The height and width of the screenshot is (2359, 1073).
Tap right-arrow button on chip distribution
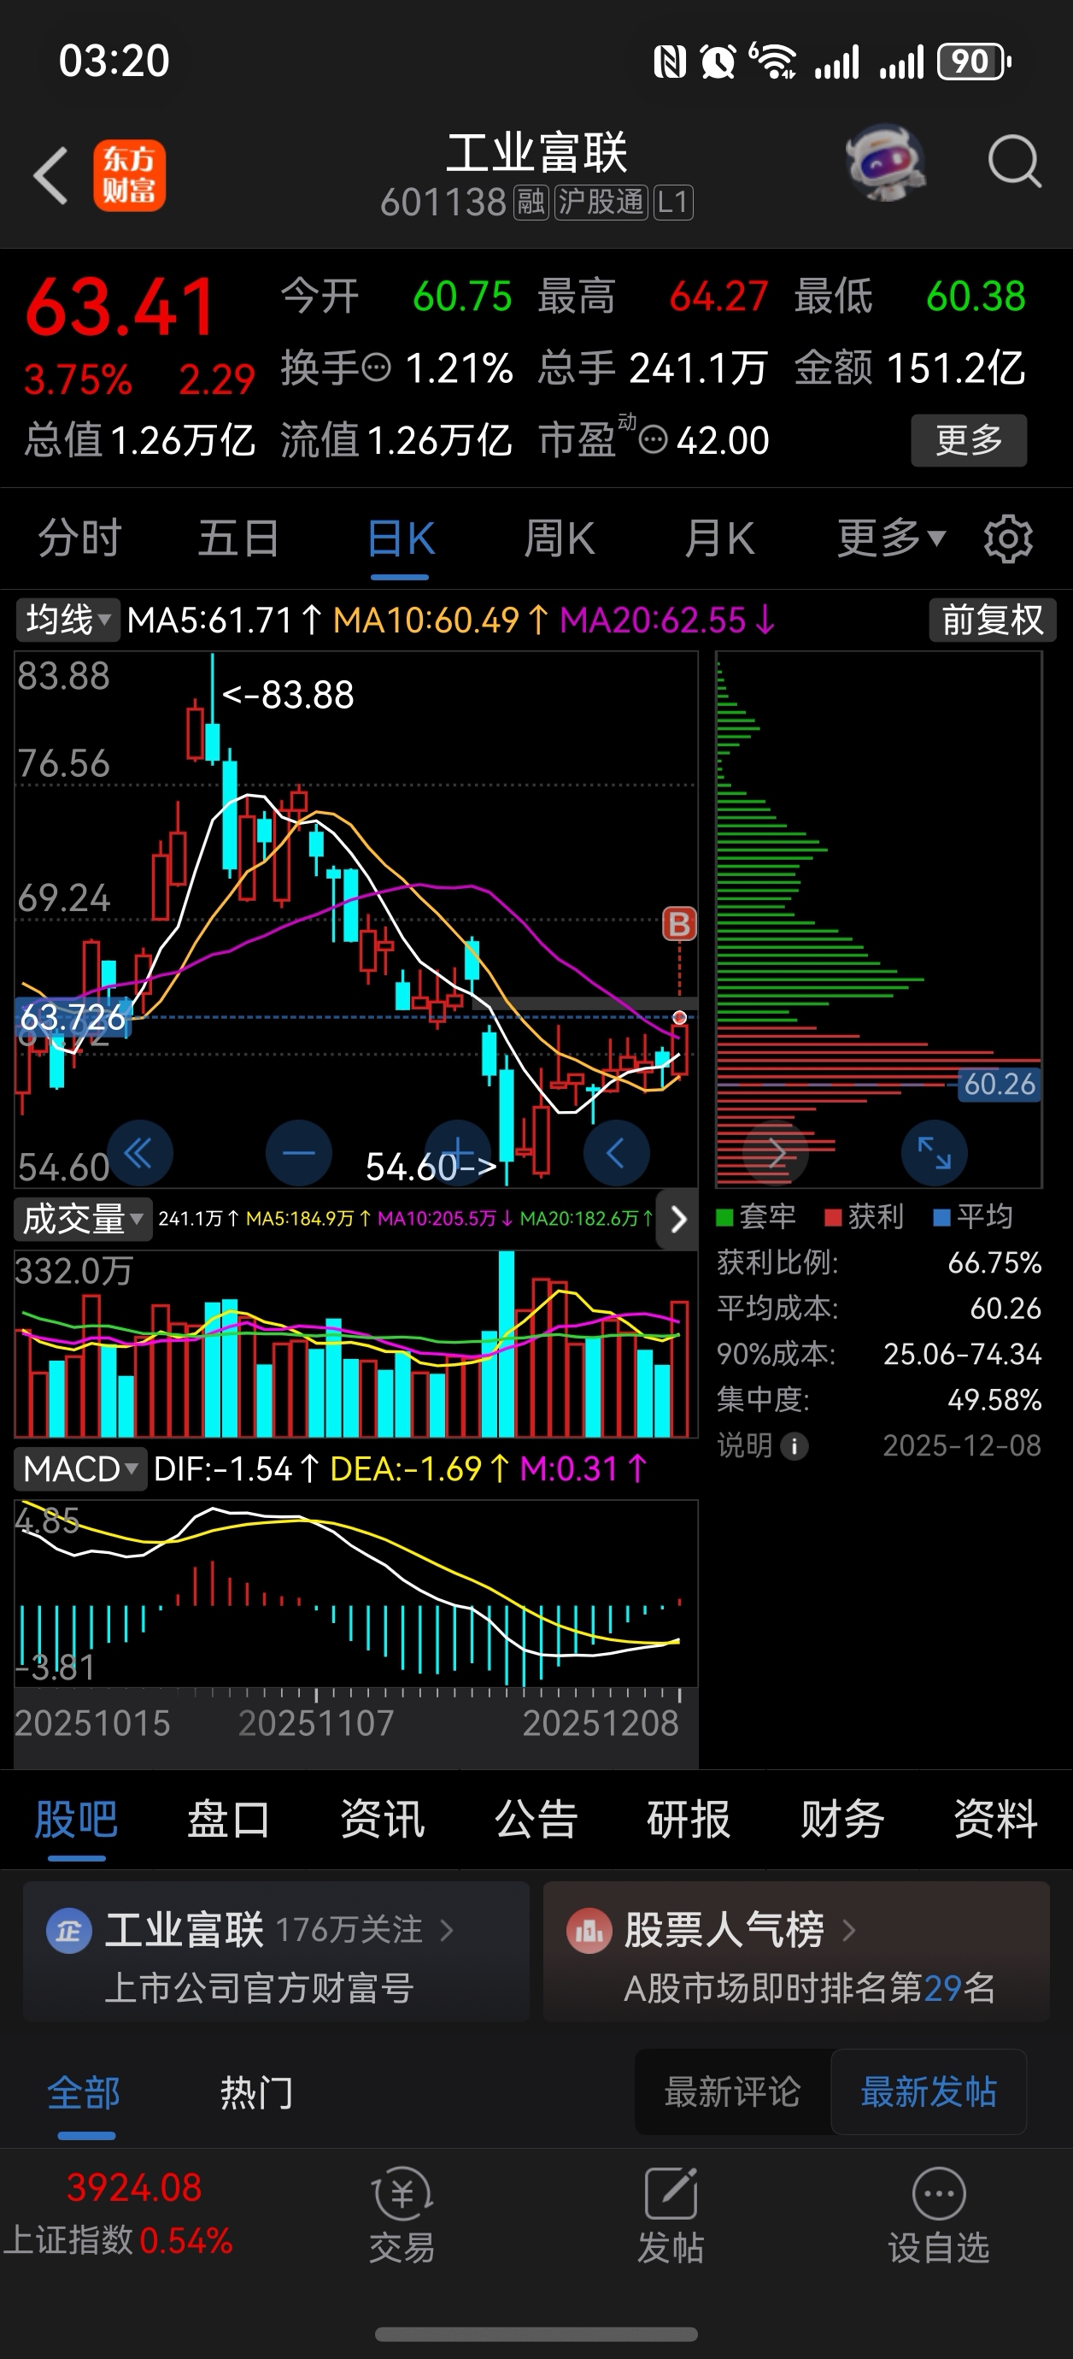[x=776, y=1153]
